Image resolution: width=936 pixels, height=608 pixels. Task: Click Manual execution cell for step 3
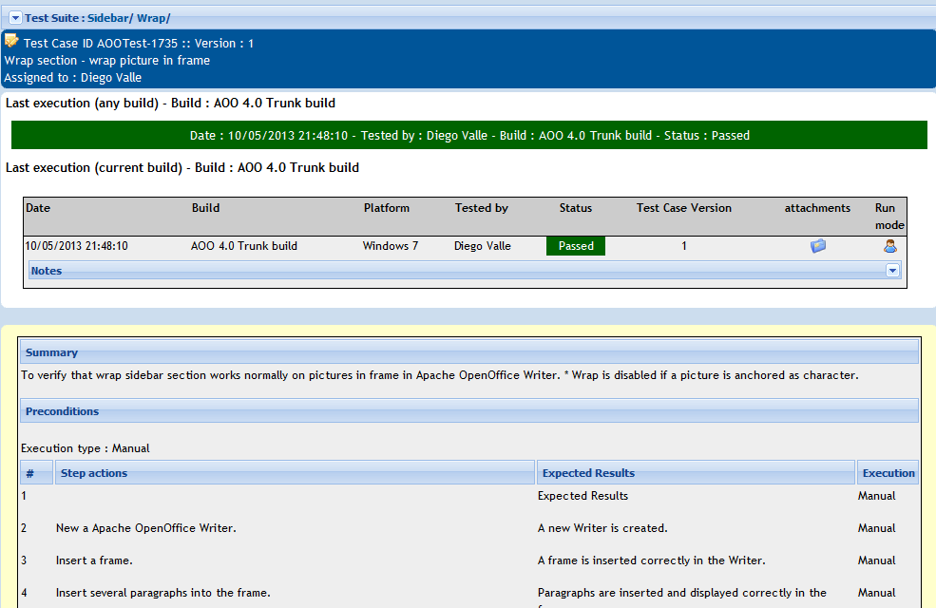876,560
